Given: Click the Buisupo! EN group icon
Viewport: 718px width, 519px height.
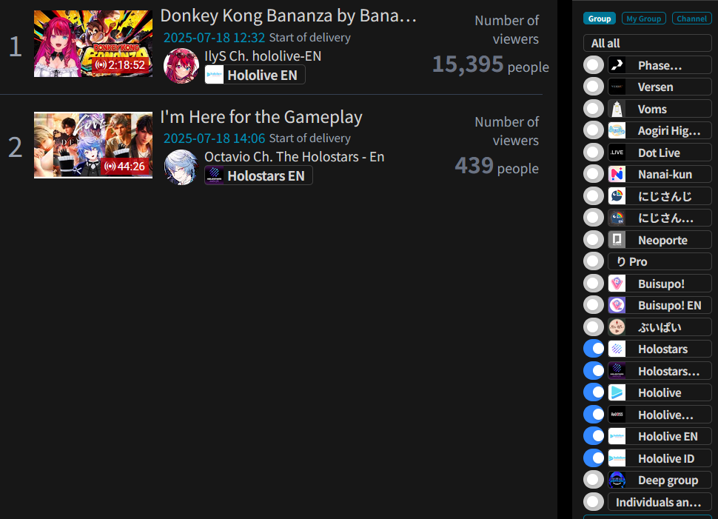Looking at the screenshot, I should click(617, 305).
